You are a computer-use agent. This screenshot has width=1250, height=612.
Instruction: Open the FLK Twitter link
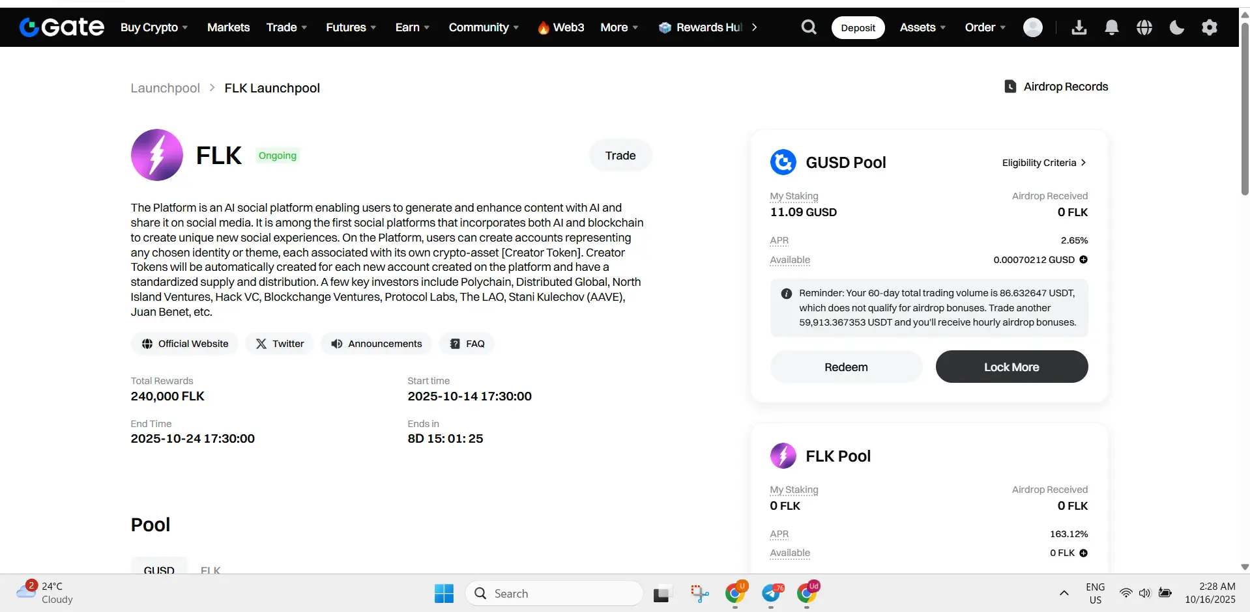pyautogui.click(x=280, y=344)
